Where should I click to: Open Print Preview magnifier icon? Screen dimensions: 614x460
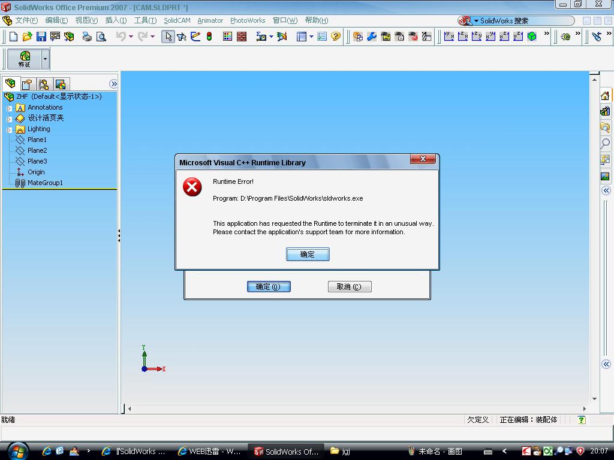pos(101,37)
